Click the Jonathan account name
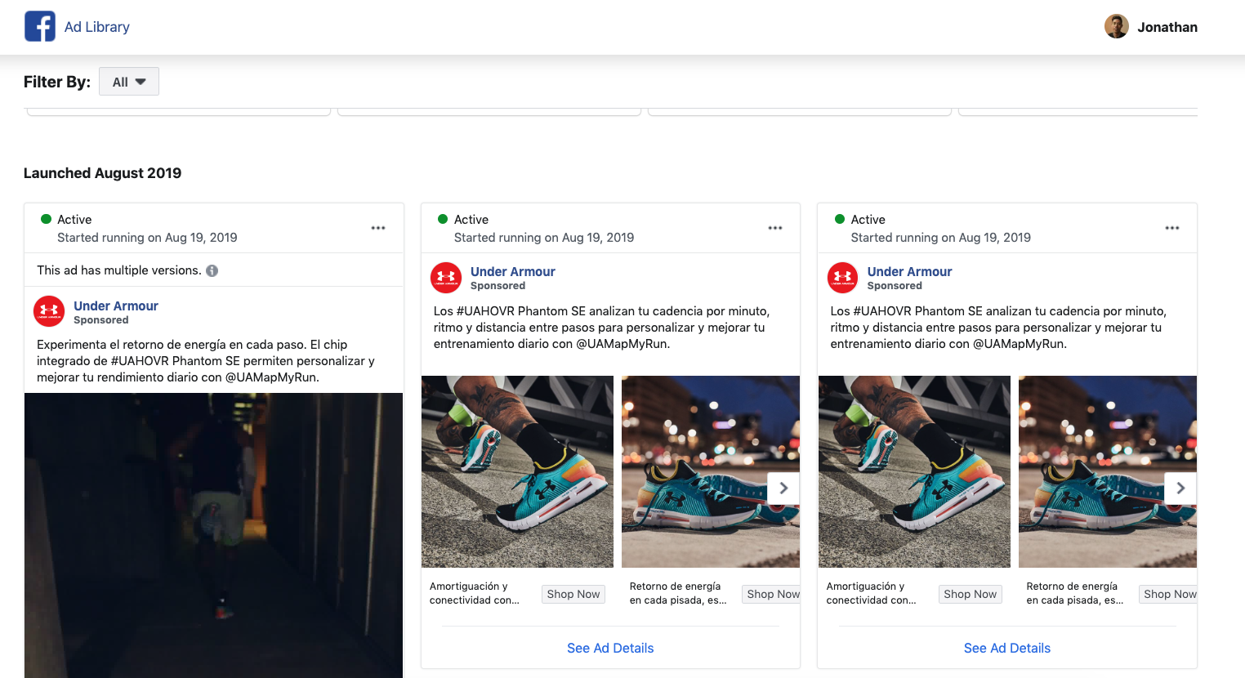Image resolution: width=1245 pixels, height=678 pixels. coord(1167,27)
